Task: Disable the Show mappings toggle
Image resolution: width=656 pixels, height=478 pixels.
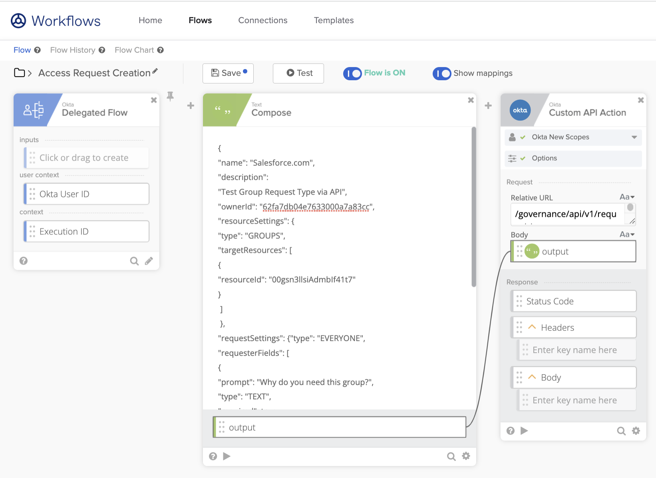Action: pos(441,73)
